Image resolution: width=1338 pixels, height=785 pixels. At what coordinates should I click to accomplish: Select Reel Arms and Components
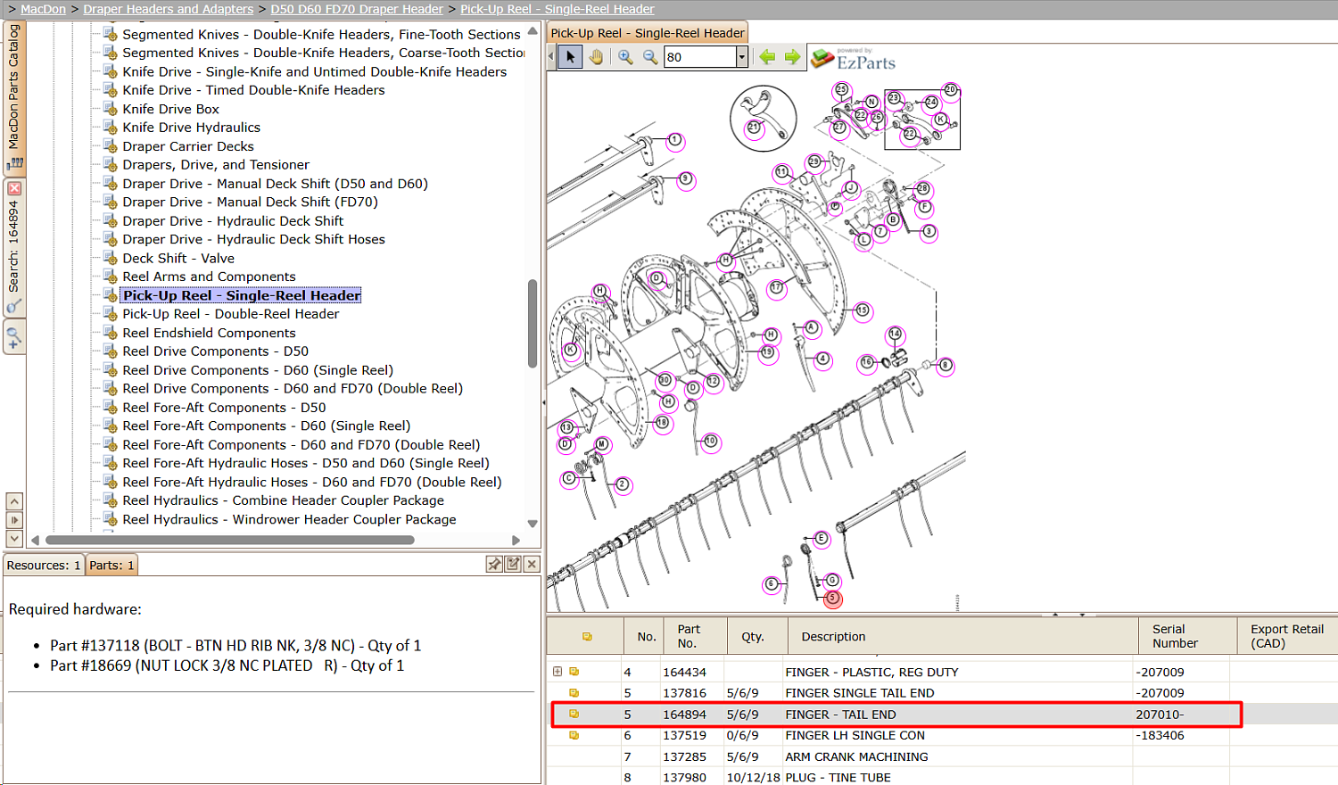pos(209,277)
